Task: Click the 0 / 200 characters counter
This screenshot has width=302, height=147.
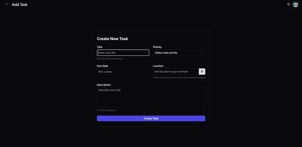Action: click(107, 111)
